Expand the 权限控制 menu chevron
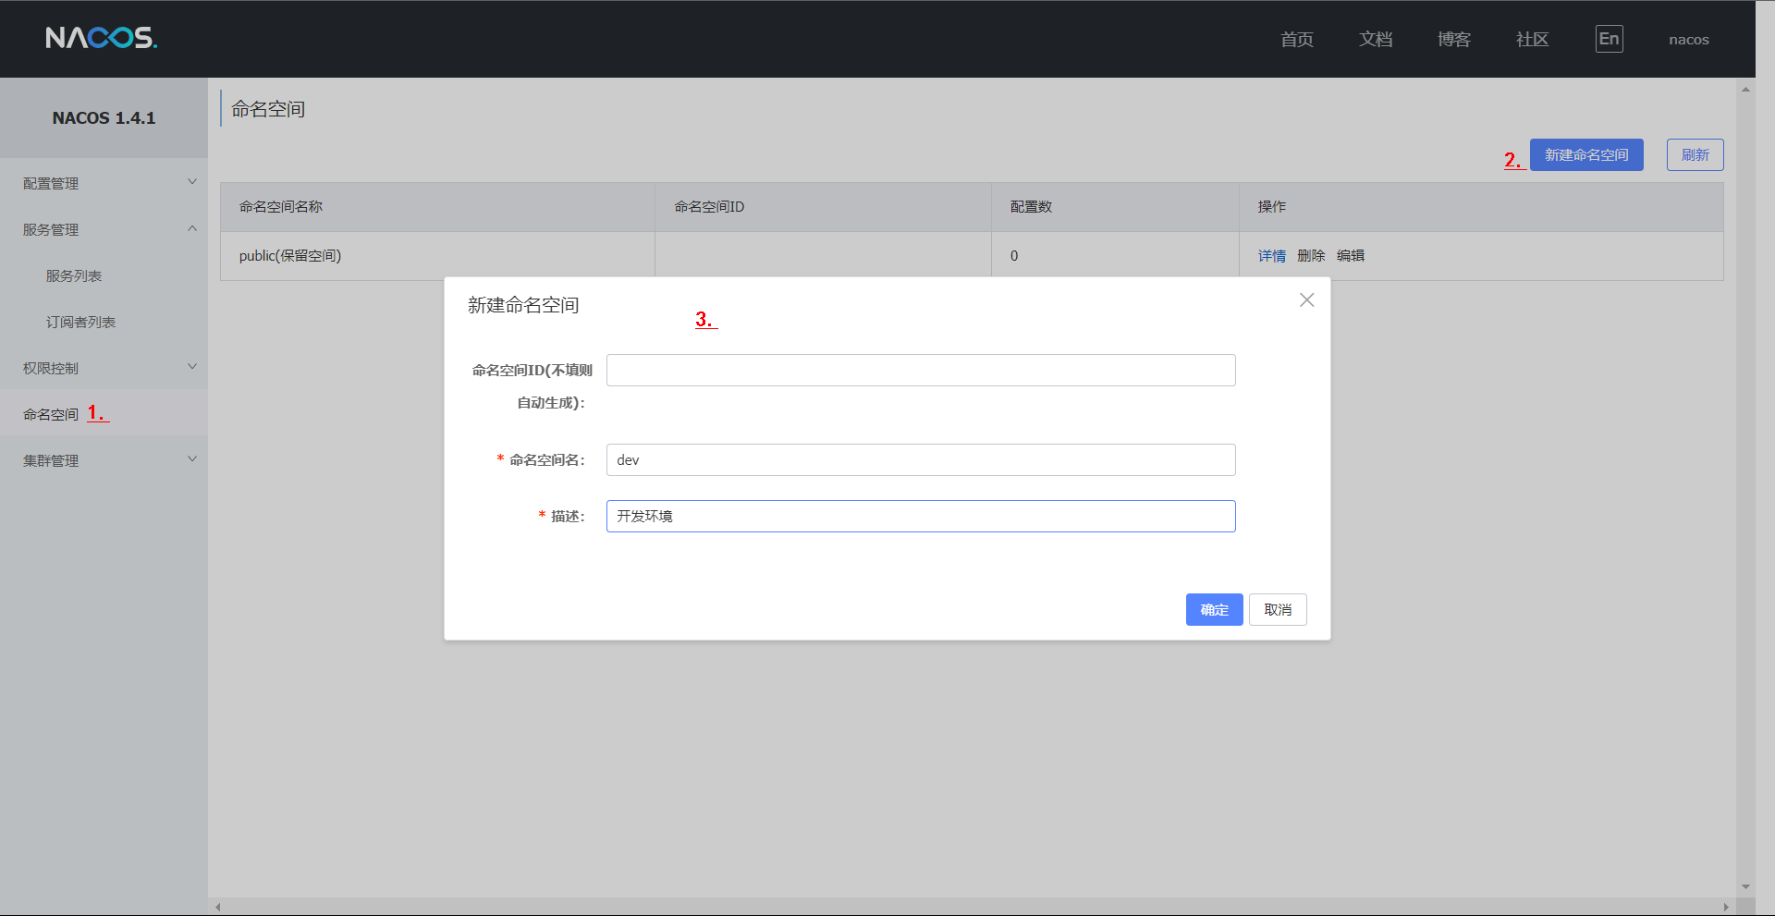 coord(192,367)
